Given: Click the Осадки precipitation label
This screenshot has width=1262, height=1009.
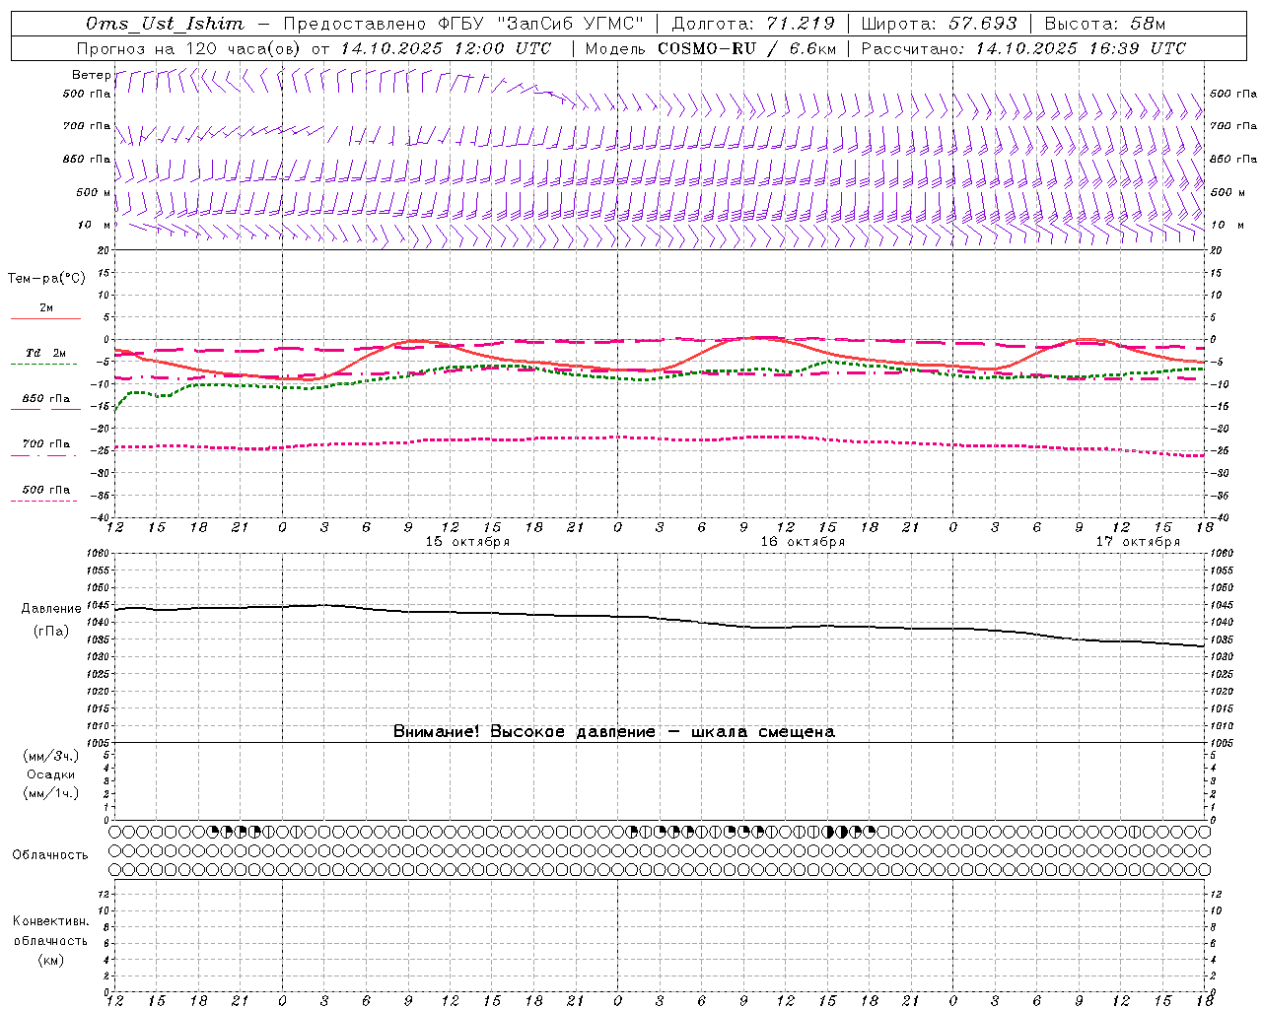Looking at the screenshot, I should (51, 774).
